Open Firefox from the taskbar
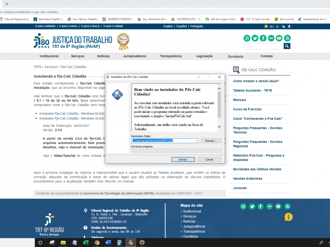Viewport: 330px width, 247px height. coord(142,242)
